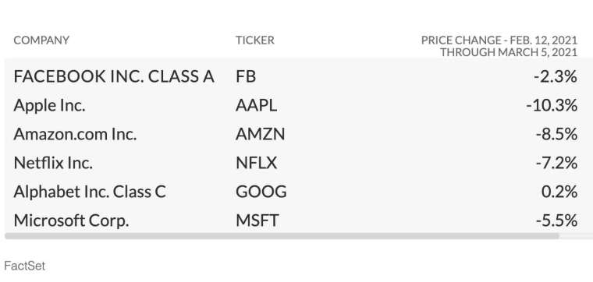This screenshot has width=593, height=282.
Task: Click the horizontal scrollbar below the table
Action: (282, 236)
